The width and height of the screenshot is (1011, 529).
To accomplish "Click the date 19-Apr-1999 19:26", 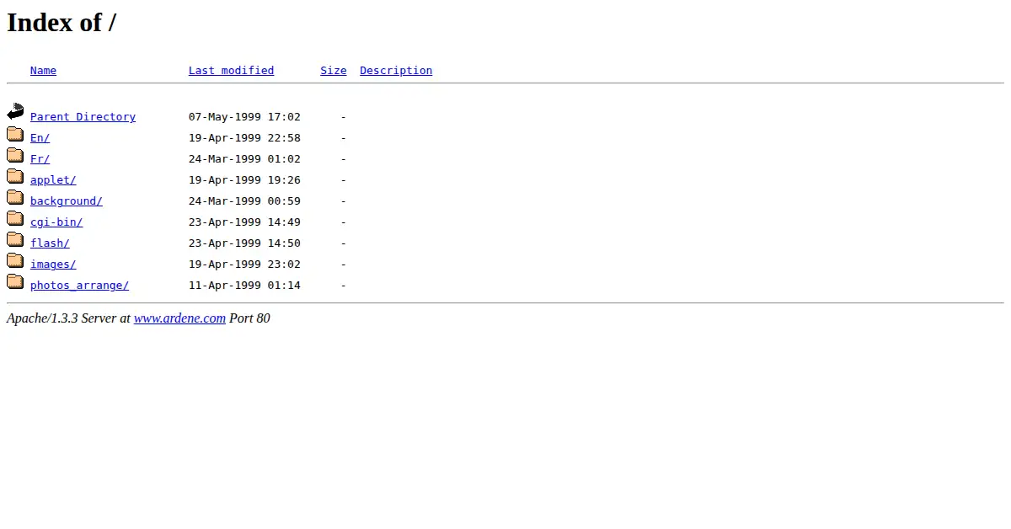I will 244,180.
